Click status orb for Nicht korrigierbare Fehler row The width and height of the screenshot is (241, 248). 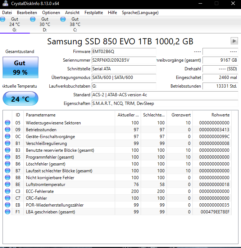(x=8, y=177)
